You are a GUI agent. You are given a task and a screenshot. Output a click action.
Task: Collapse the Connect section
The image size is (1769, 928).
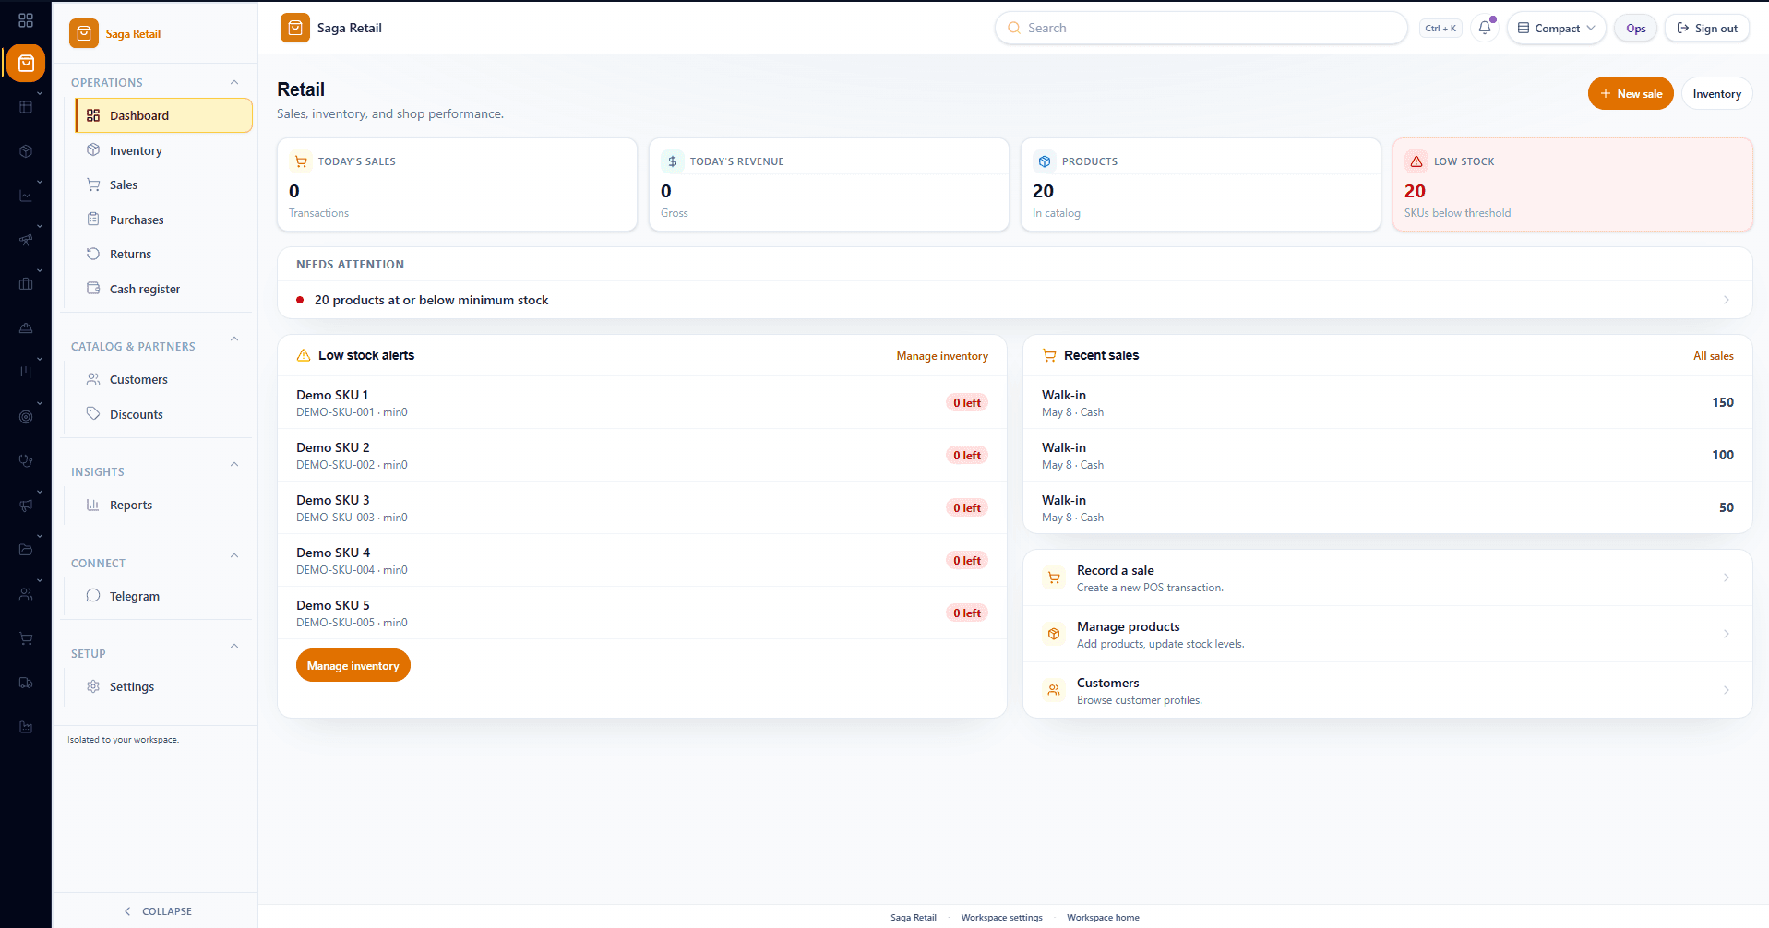[234, 555]
